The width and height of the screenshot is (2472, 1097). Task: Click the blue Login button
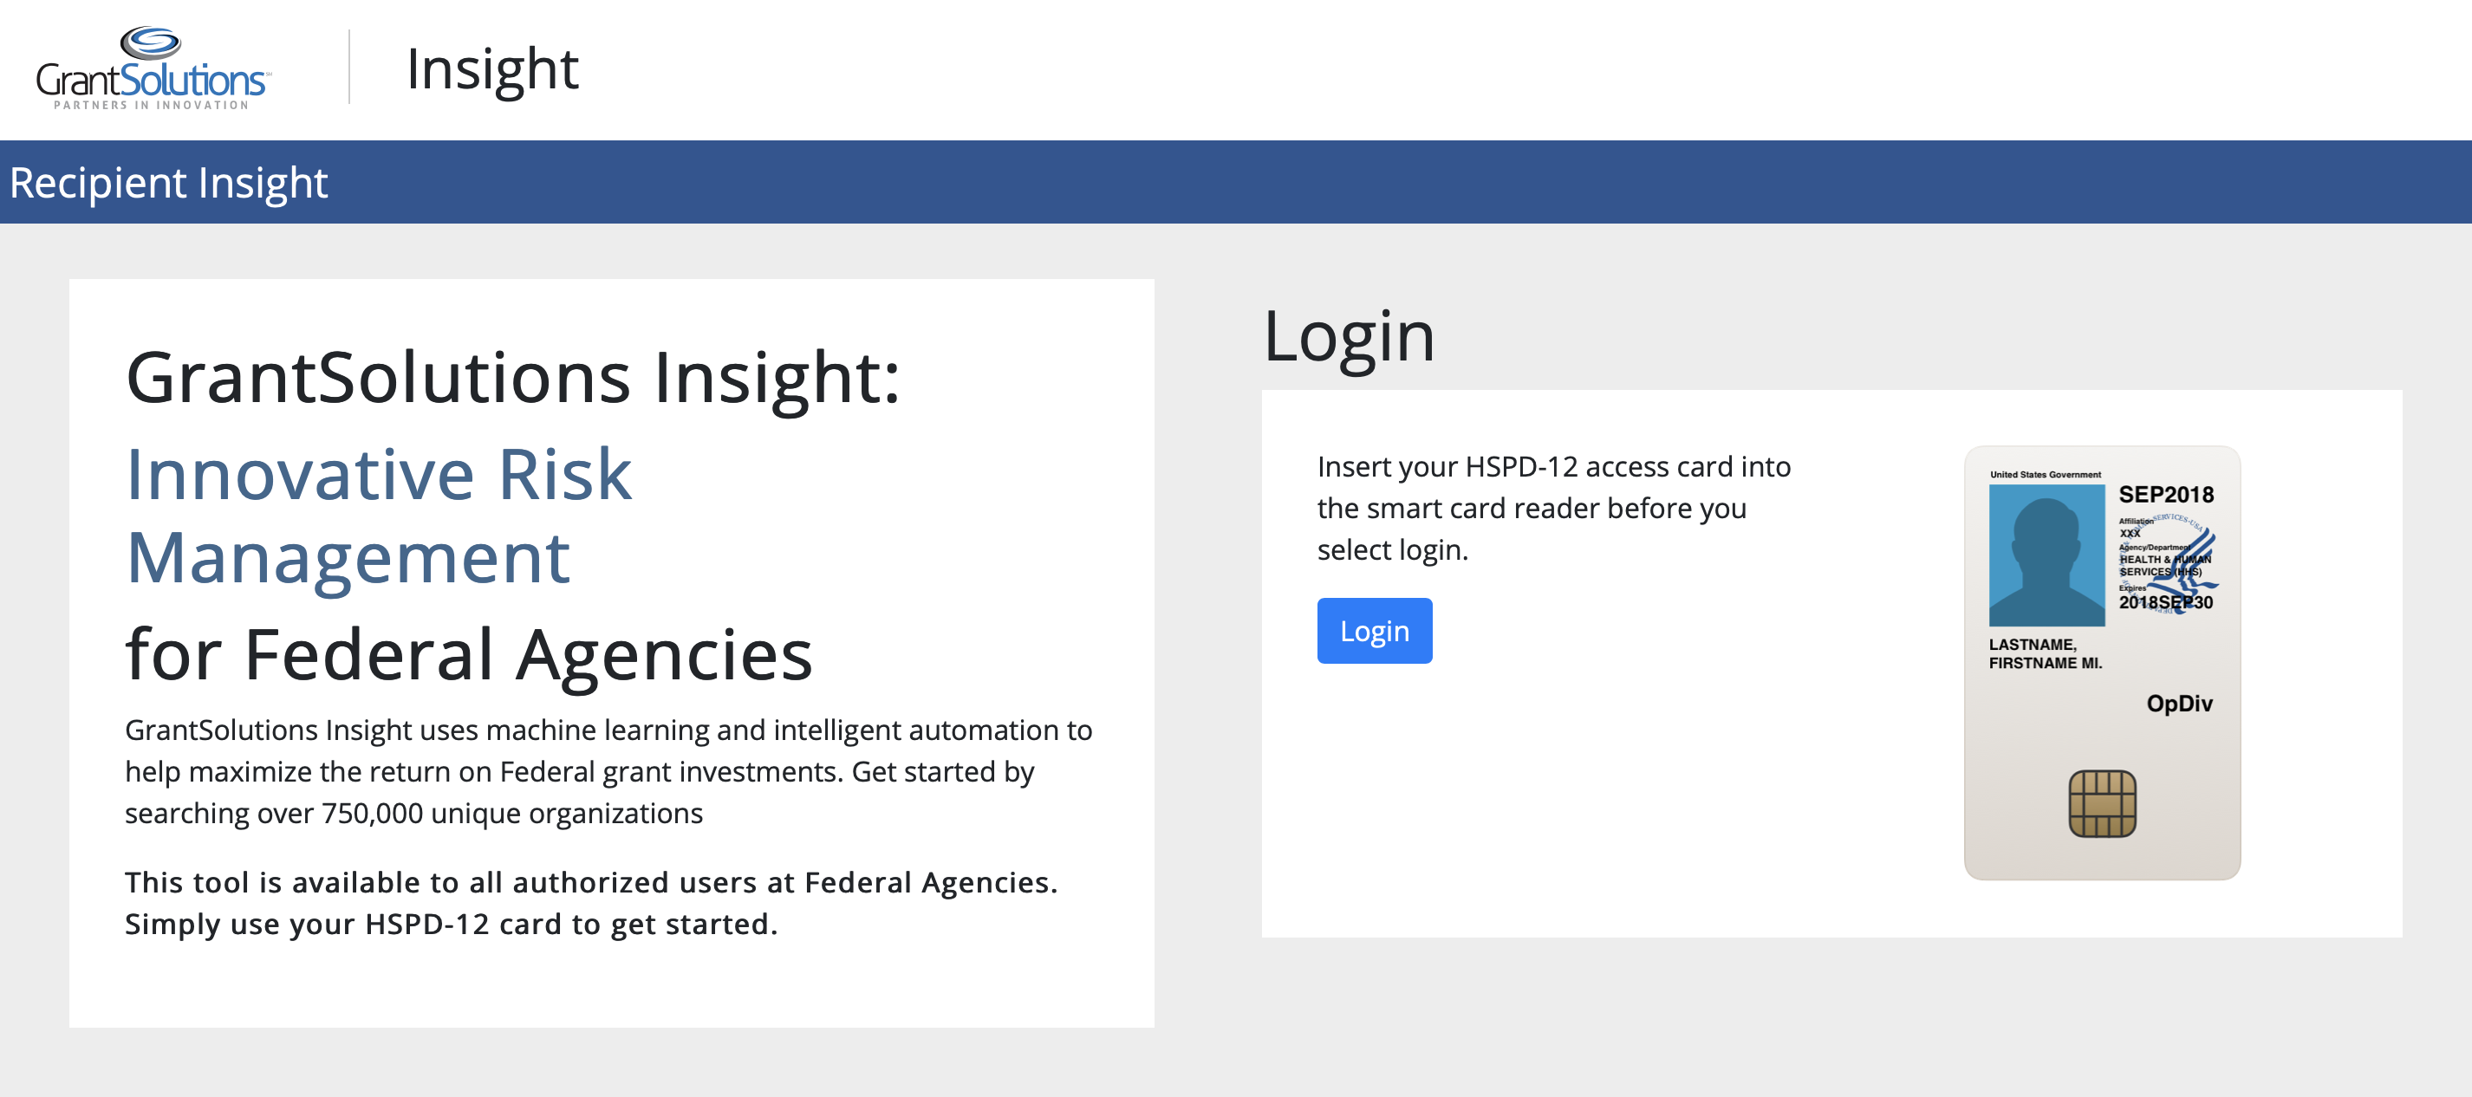(x=1374, y=631)
